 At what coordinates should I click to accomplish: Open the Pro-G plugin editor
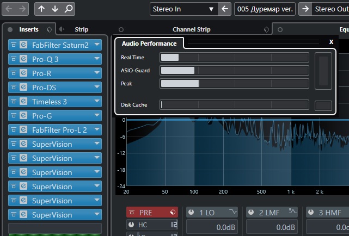point(23,116)
